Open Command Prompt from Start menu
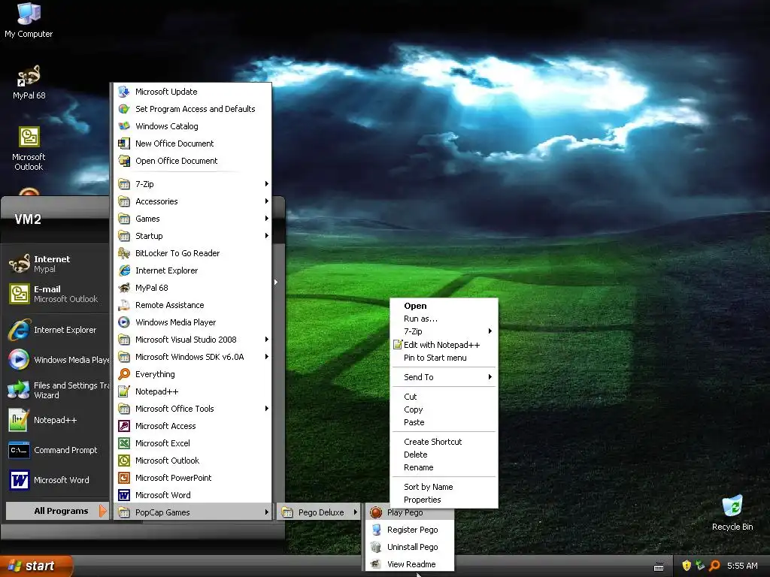Viewport: 770px width, 577px height. (x=57, y=450)
